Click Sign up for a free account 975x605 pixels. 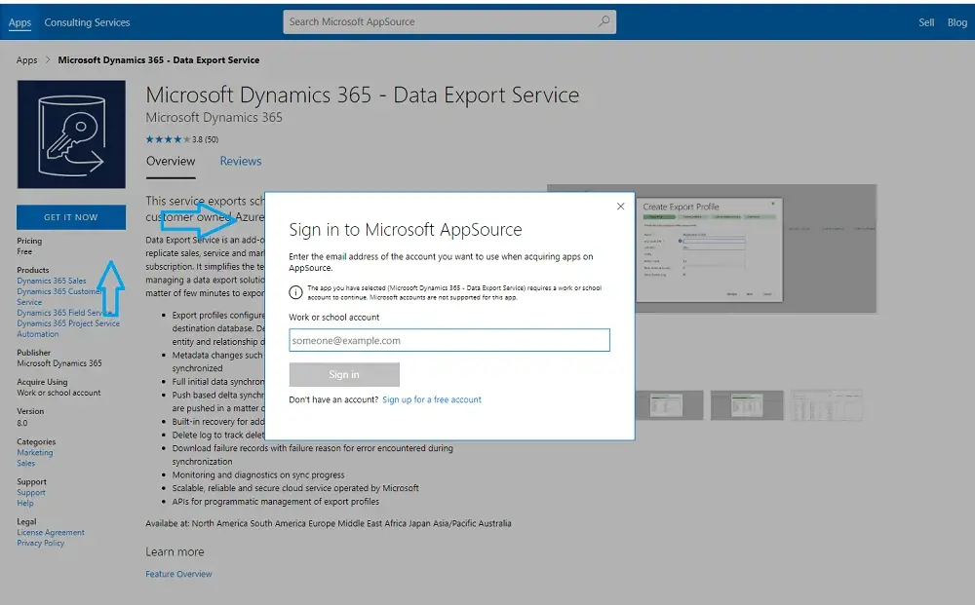tap(432, 399)
